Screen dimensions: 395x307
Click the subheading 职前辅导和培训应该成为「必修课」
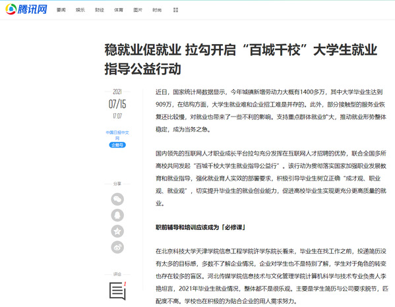(200, 227)
